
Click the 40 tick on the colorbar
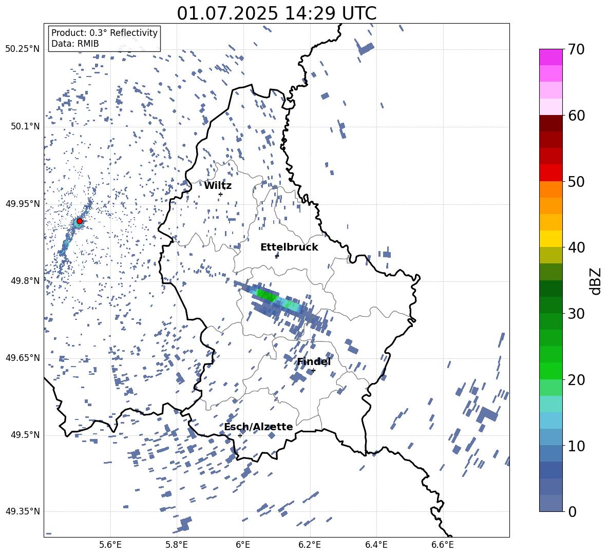(x=576, y=247)
